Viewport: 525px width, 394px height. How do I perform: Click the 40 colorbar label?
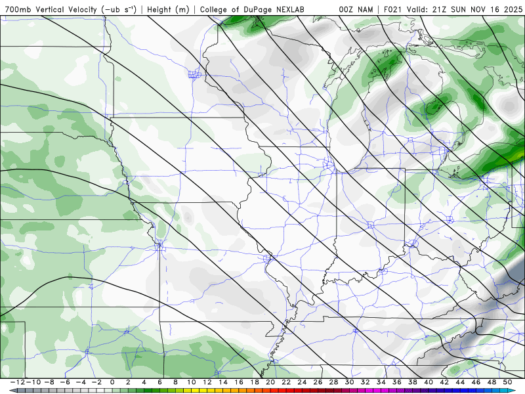pos(429,382)
